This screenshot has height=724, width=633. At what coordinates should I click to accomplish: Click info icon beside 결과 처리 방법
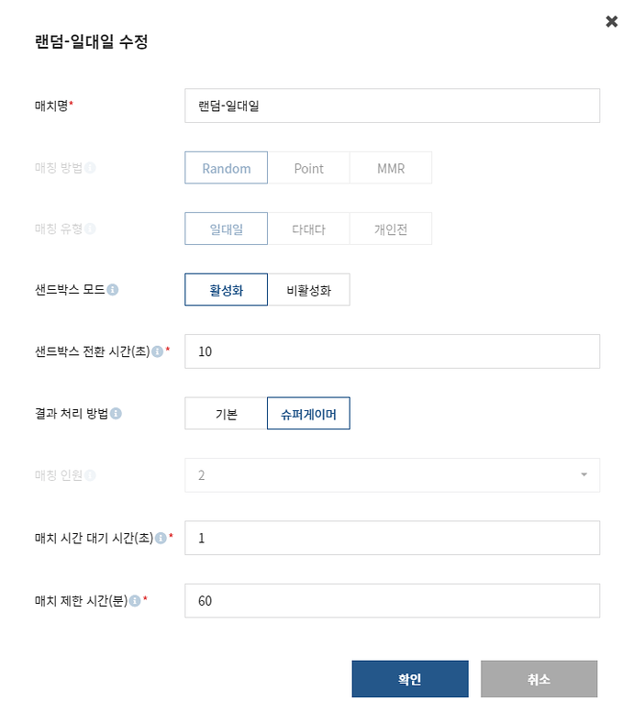pyautogui.click(x=116, y=413)
